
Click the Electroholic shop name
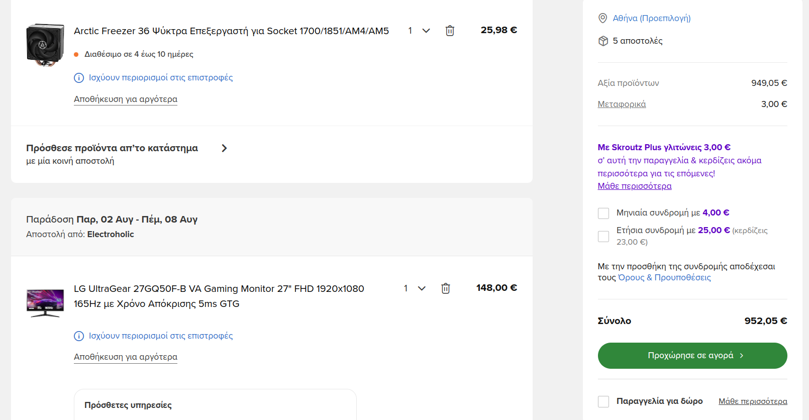111,234
